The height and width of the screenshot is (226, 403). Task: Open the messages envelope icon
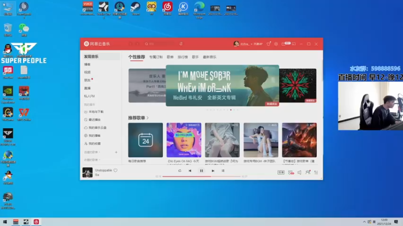[x=283, y=44]
